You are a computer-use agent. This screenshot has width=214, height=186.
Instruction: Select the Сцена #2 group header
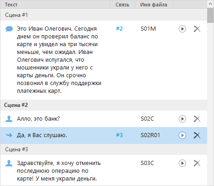(104, 105)
